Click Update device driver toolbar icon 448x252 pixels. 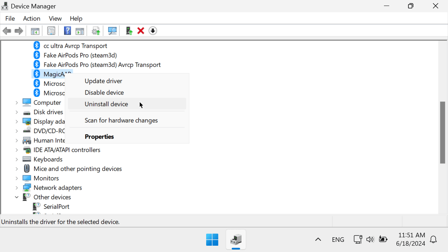pyautogui.click(x=96, y=31)
